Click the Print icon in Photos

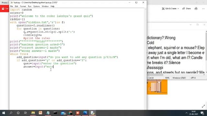click(196, 9)
